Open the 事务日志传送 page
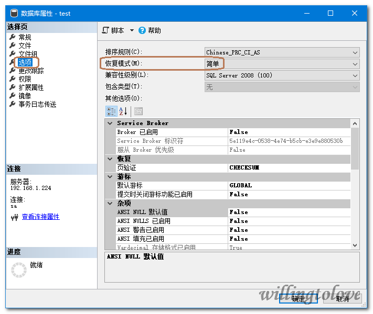The image size is (373, 314). [37, 104]
